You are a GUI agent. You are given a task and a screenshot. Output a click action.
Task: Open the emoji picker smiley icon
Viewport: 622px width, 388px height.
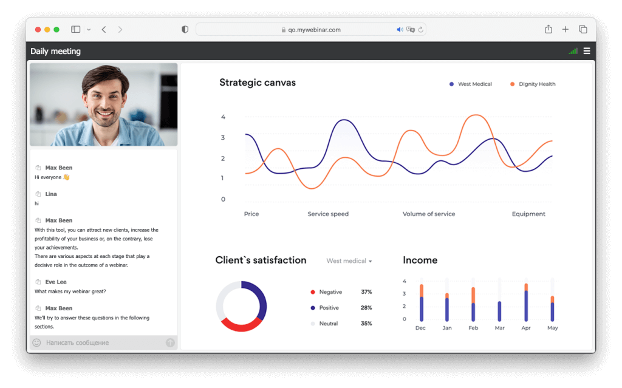pos(36,342)
